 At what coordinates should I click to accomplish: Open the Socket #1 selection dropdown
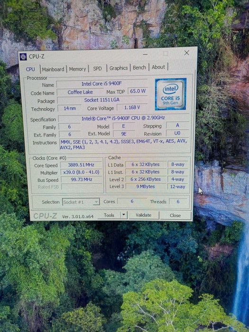81,202
